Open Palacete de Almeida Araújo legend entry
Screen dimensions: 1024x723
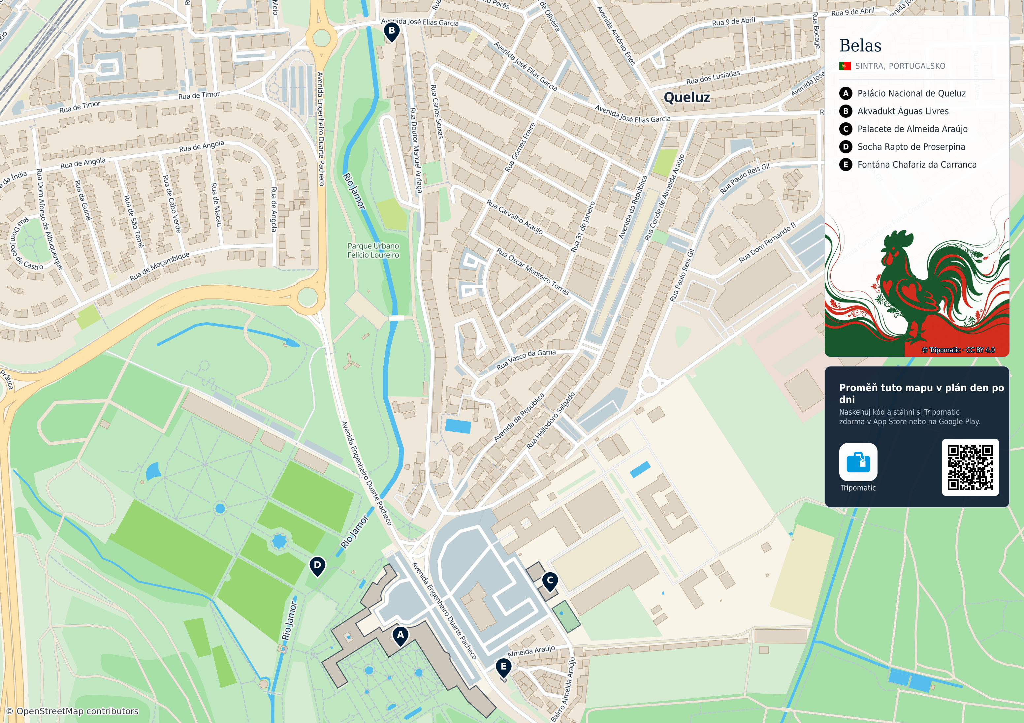click(912, 129)
